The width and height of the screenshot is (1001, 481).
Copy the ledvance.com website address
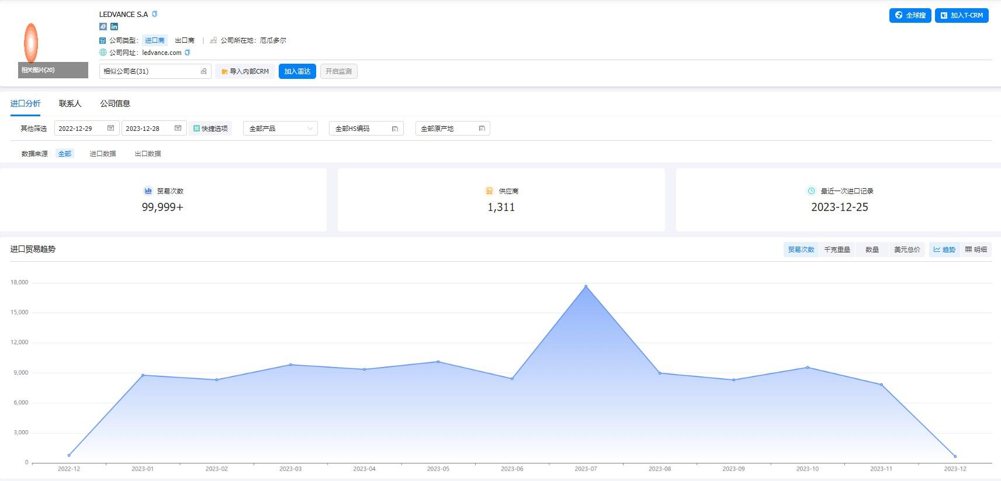point(188,53)
